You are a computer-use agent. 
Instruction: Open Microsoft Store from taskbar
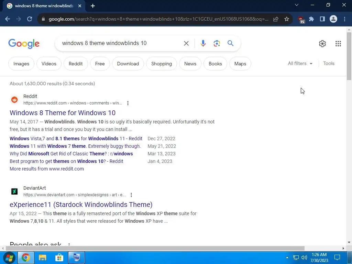[59, 258]
